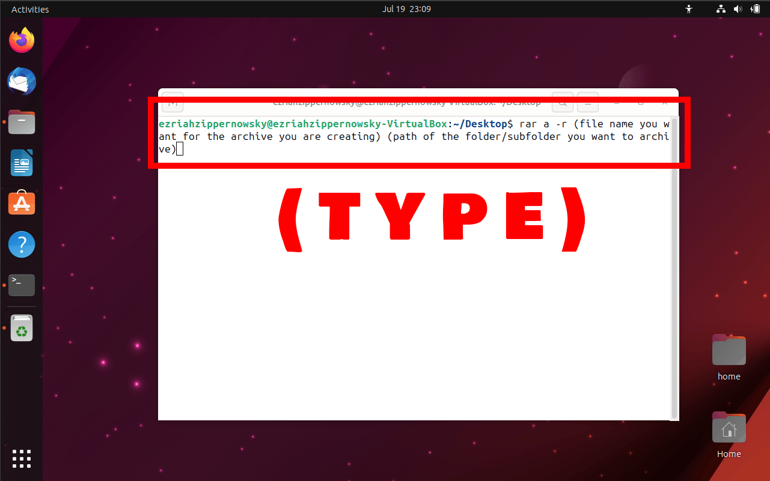770x481 pixels.
Task: Open the Trash from the dock
Action: pos(22,328)
